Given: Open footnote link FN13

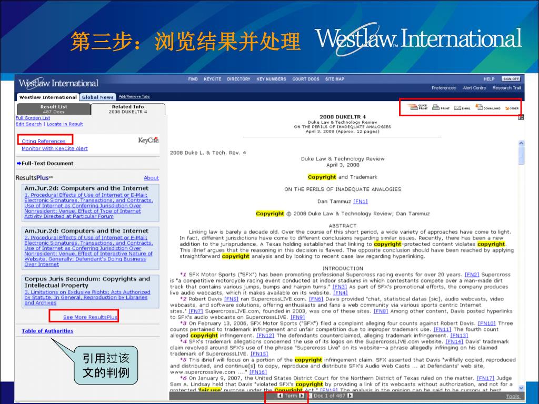Looking at the screenshot, I should [459, 336].
